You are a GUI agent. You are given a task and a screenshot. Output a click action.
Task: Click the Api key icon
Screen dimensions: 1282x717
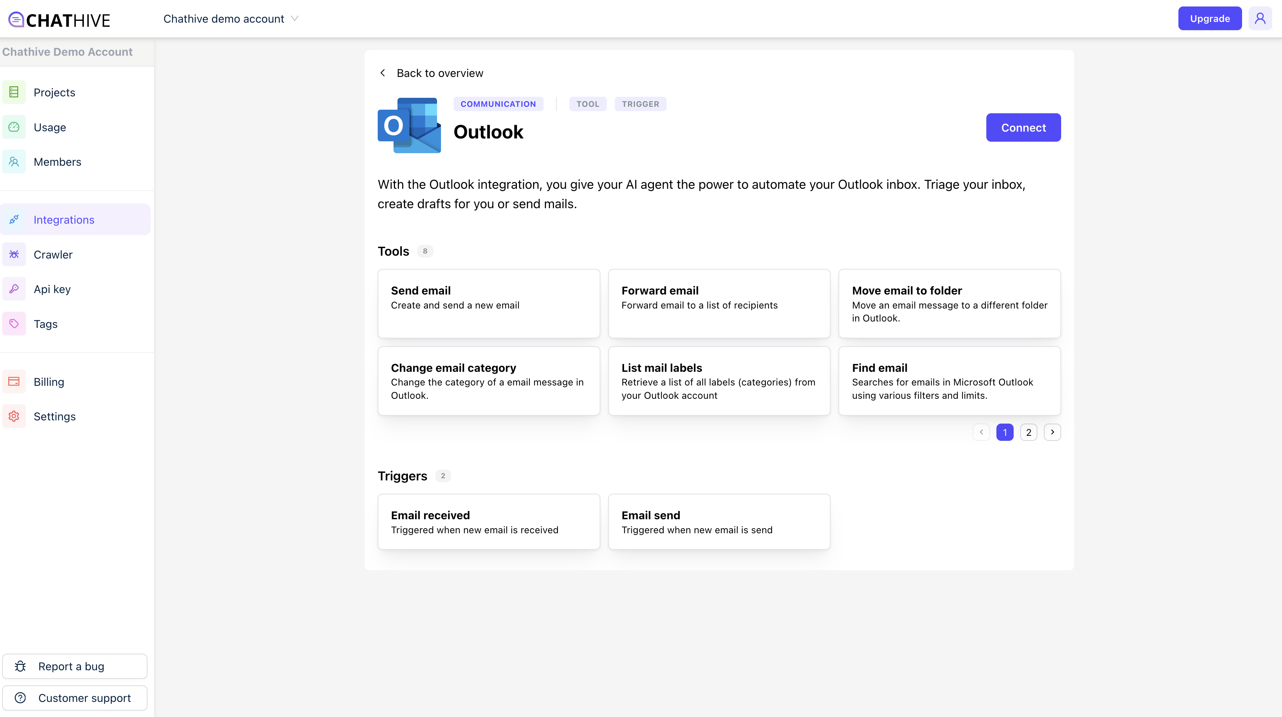(14, 289)
